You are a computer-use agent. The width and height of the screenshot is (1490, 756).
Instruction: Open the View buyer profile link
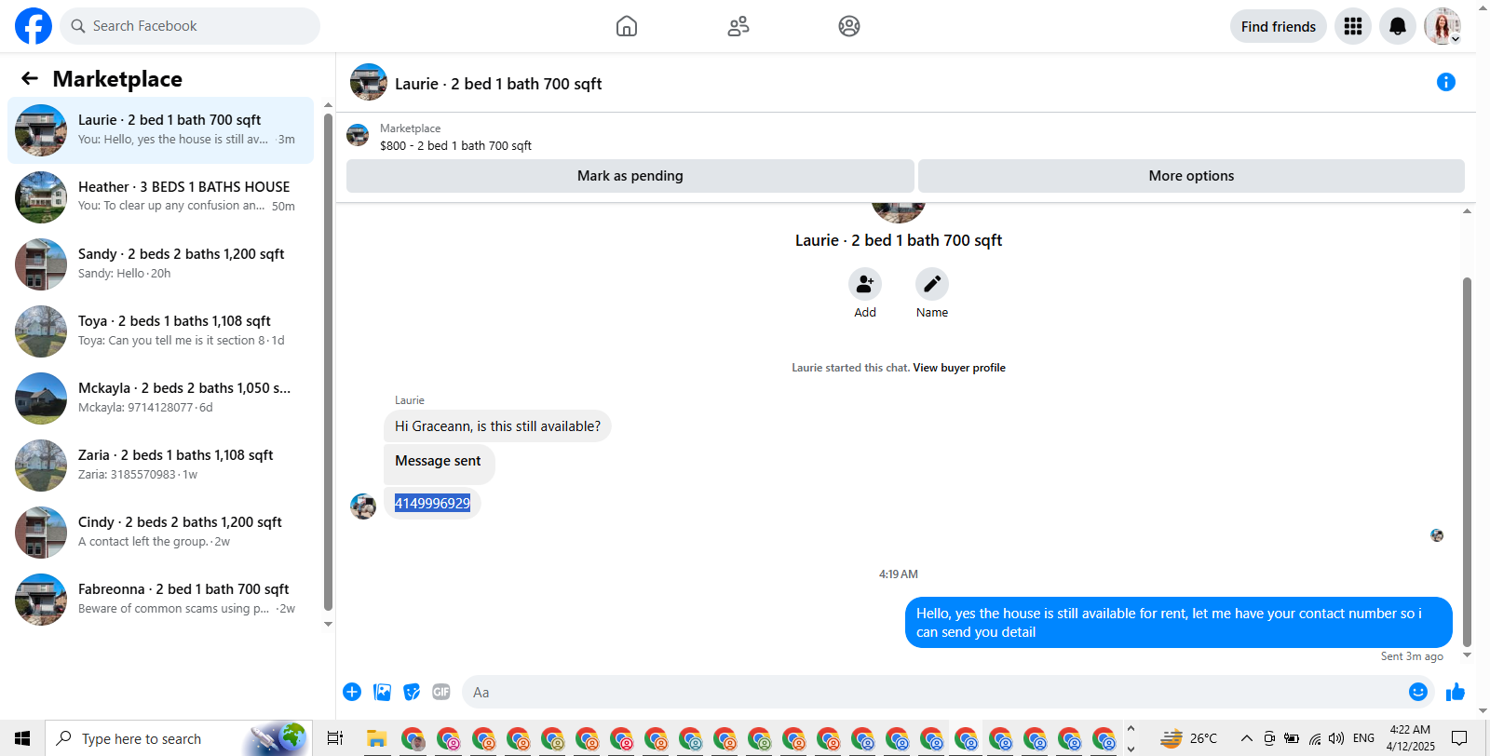click(959, 368)
